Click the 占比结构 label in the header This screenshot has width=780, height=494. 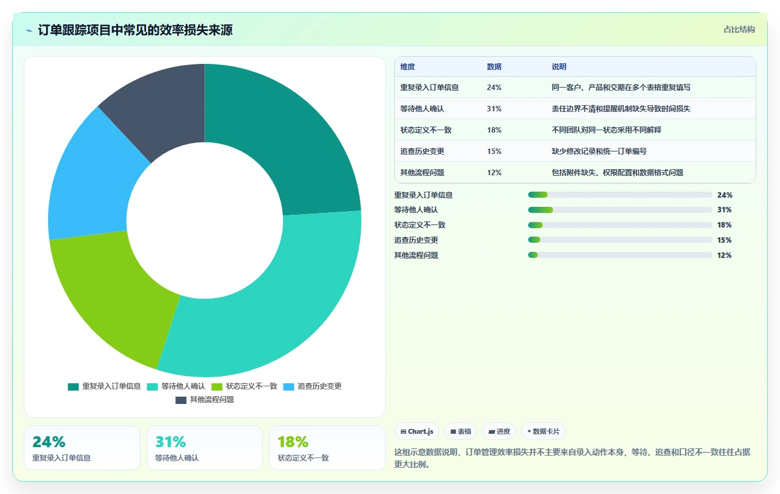pyautogui.click(x=739, y=29)
